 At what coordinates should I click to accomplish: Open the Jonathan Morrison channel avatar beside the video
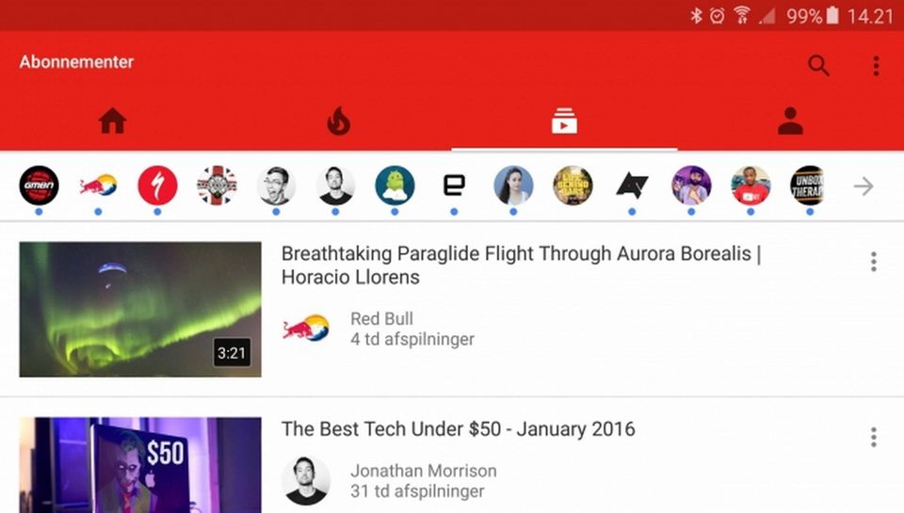pos(305,481)
